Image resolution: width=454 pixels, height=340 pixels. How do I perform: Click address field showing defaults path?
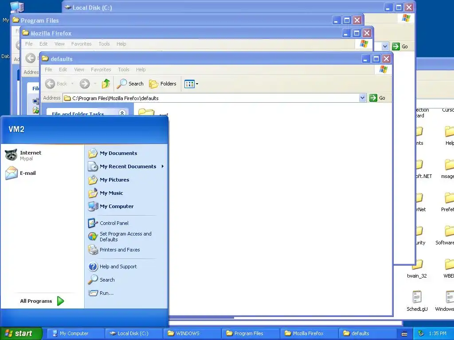pyautogui.click(x=211, y=98)
